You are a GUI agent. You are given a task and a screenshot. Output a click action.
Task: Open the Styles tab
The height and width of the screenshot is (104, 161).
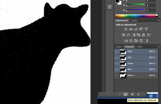[134, 20]
